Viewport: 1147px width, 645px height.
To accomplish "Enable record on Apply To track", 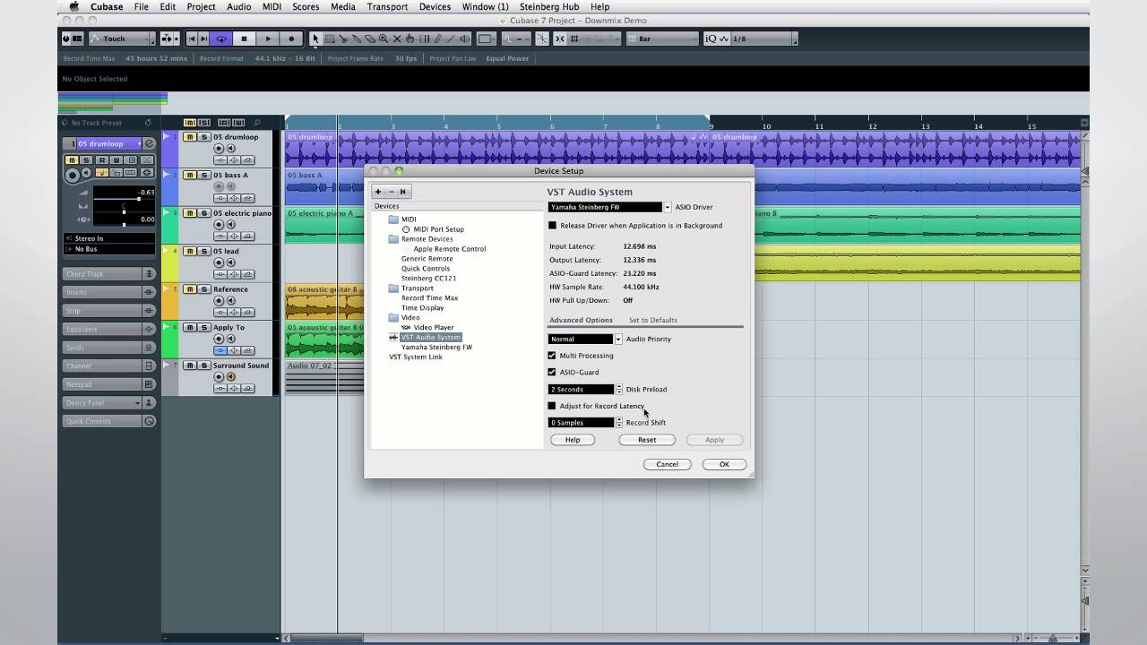I will coord(220,339).
